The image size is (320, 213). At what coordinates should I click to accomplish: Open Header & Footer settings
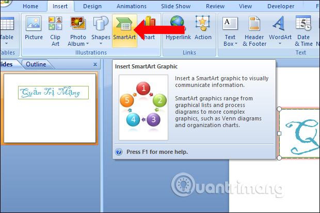tap(254, 31)
